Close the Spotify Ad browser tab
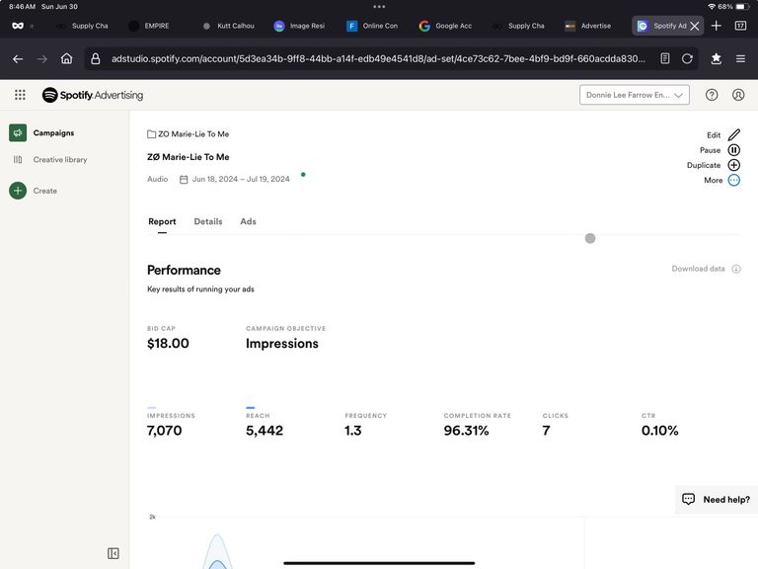This screenshot has height=569, width=758. click(694, 26)
